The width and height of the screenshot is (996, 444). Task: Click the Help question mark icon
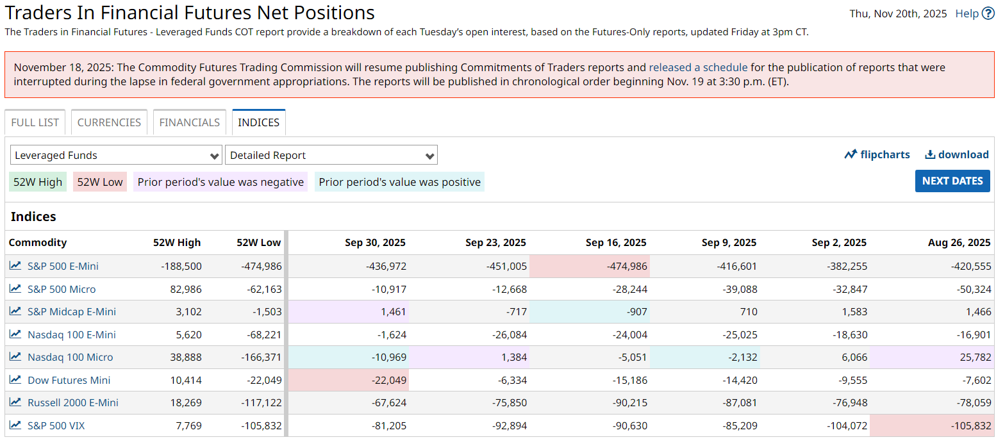coord(988,13)
